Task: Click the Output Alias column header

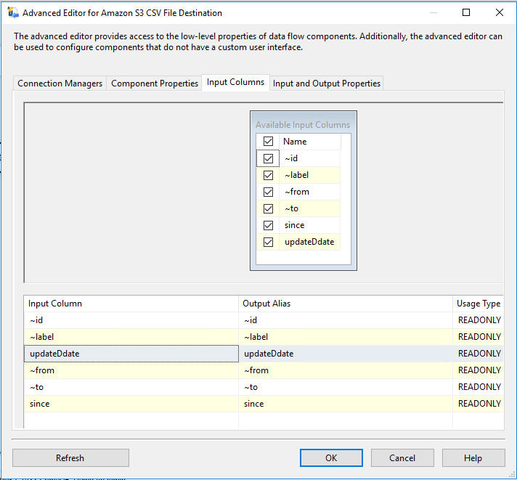Action: [x=345, y=304]
